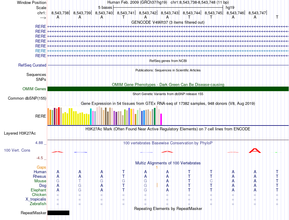
Task: Click the Sequences track label
Action: [x=36, y=74]
